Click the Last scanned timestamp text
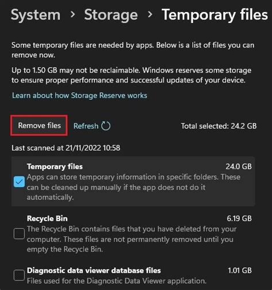 click(66, 148)
